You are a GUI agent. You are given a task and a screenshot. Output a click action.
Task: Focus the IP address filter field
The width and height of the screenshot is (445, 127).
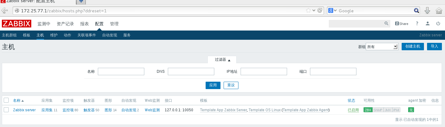point(264,72)
